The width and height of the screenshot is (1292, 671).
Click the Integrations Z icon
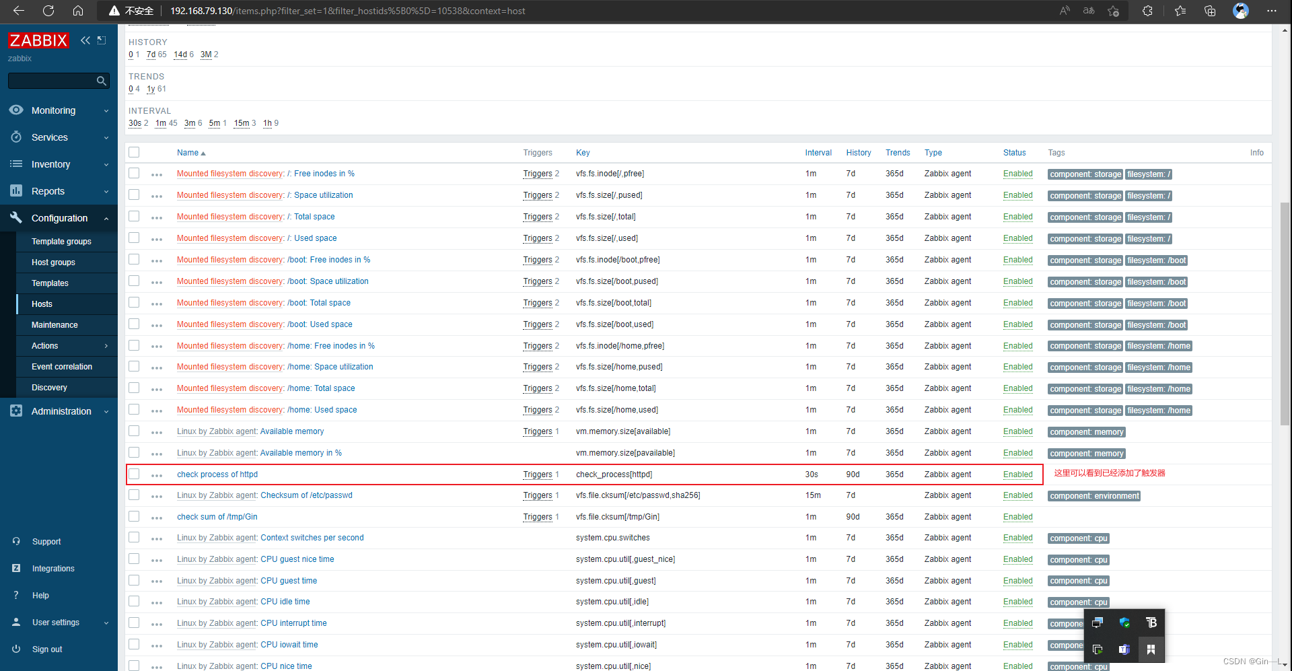tap(16, 568)
